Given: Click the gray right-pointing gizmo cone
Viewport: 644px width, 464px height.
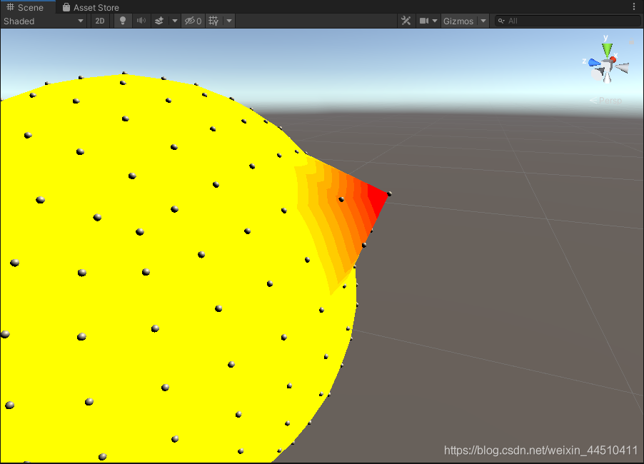Looking at the screenshot, I should tap(623, 68).
